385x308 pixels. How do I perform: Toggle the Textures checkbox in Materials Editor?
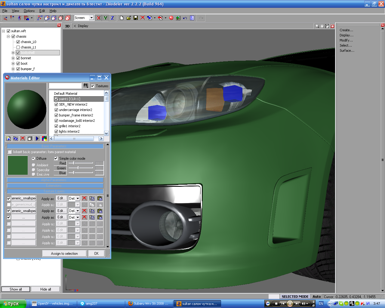pyautogui.click(x=93, y=86)
